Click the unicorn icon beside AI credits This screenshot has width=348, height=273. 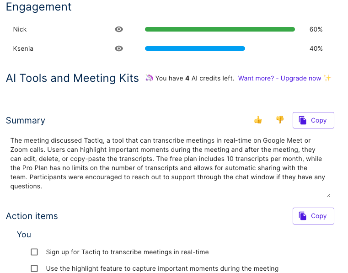pyautogui.click(x=150, y=78)
